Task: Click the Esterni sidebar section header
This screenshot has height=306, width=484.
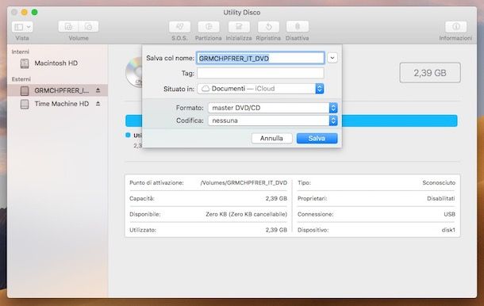Action: point(21,79)
